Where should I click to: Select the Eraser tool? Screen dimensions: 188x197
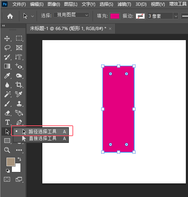point(8,113)
